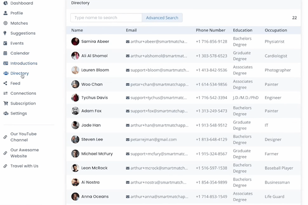
Task: Click the Introductions card icon
Action: [6, 63]
